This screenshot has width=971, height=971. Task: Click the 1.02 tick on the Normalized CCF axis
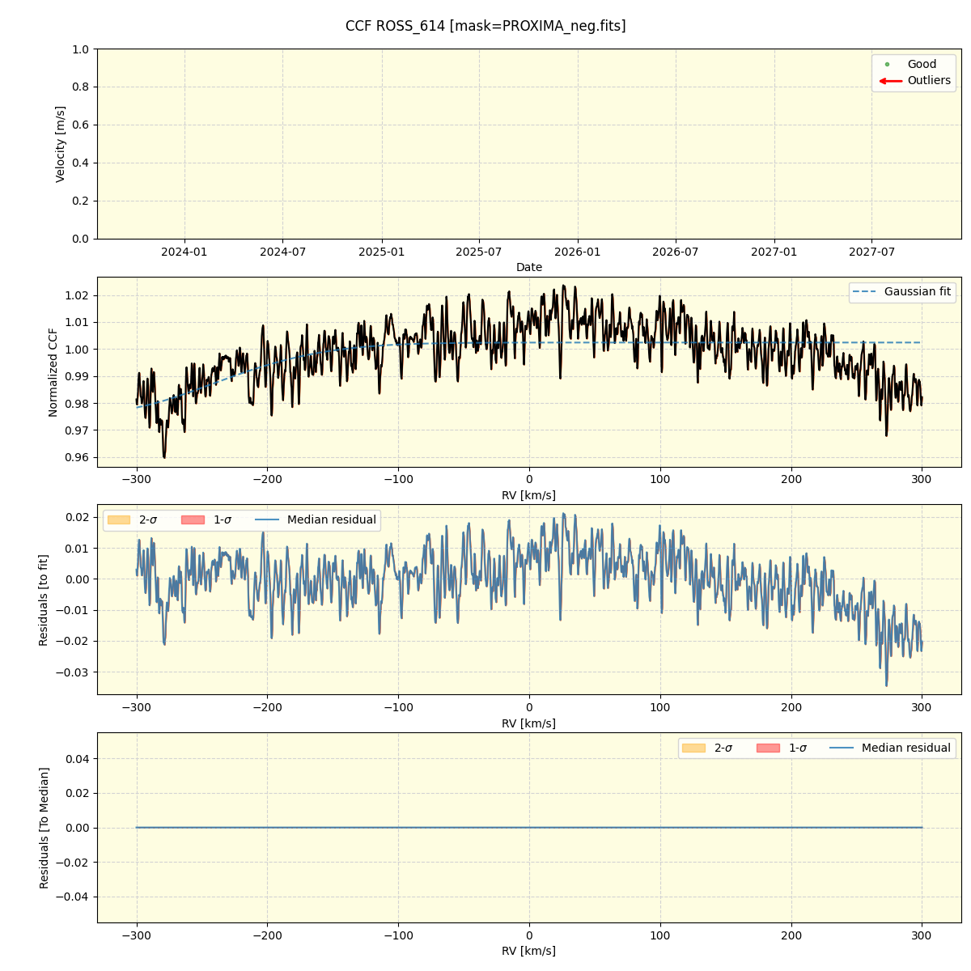(x=76, y=295)
